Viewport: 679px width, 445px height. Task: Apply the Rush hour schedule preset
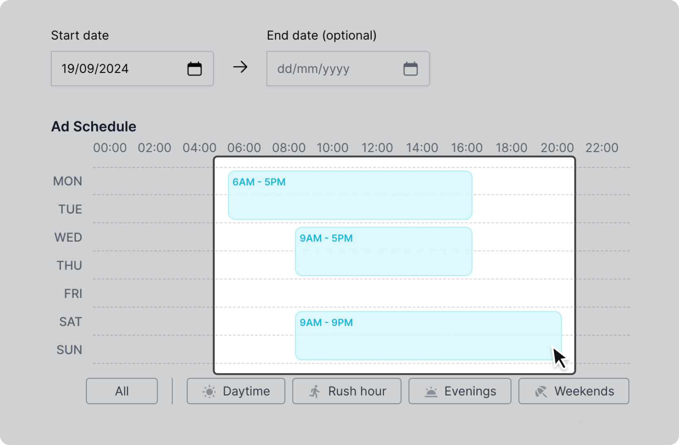347,391
